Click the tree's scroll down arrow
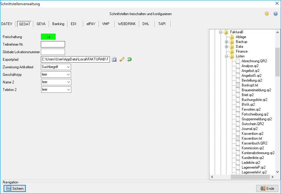This screenshot has height=194, width=281. (x=277, y=172)
